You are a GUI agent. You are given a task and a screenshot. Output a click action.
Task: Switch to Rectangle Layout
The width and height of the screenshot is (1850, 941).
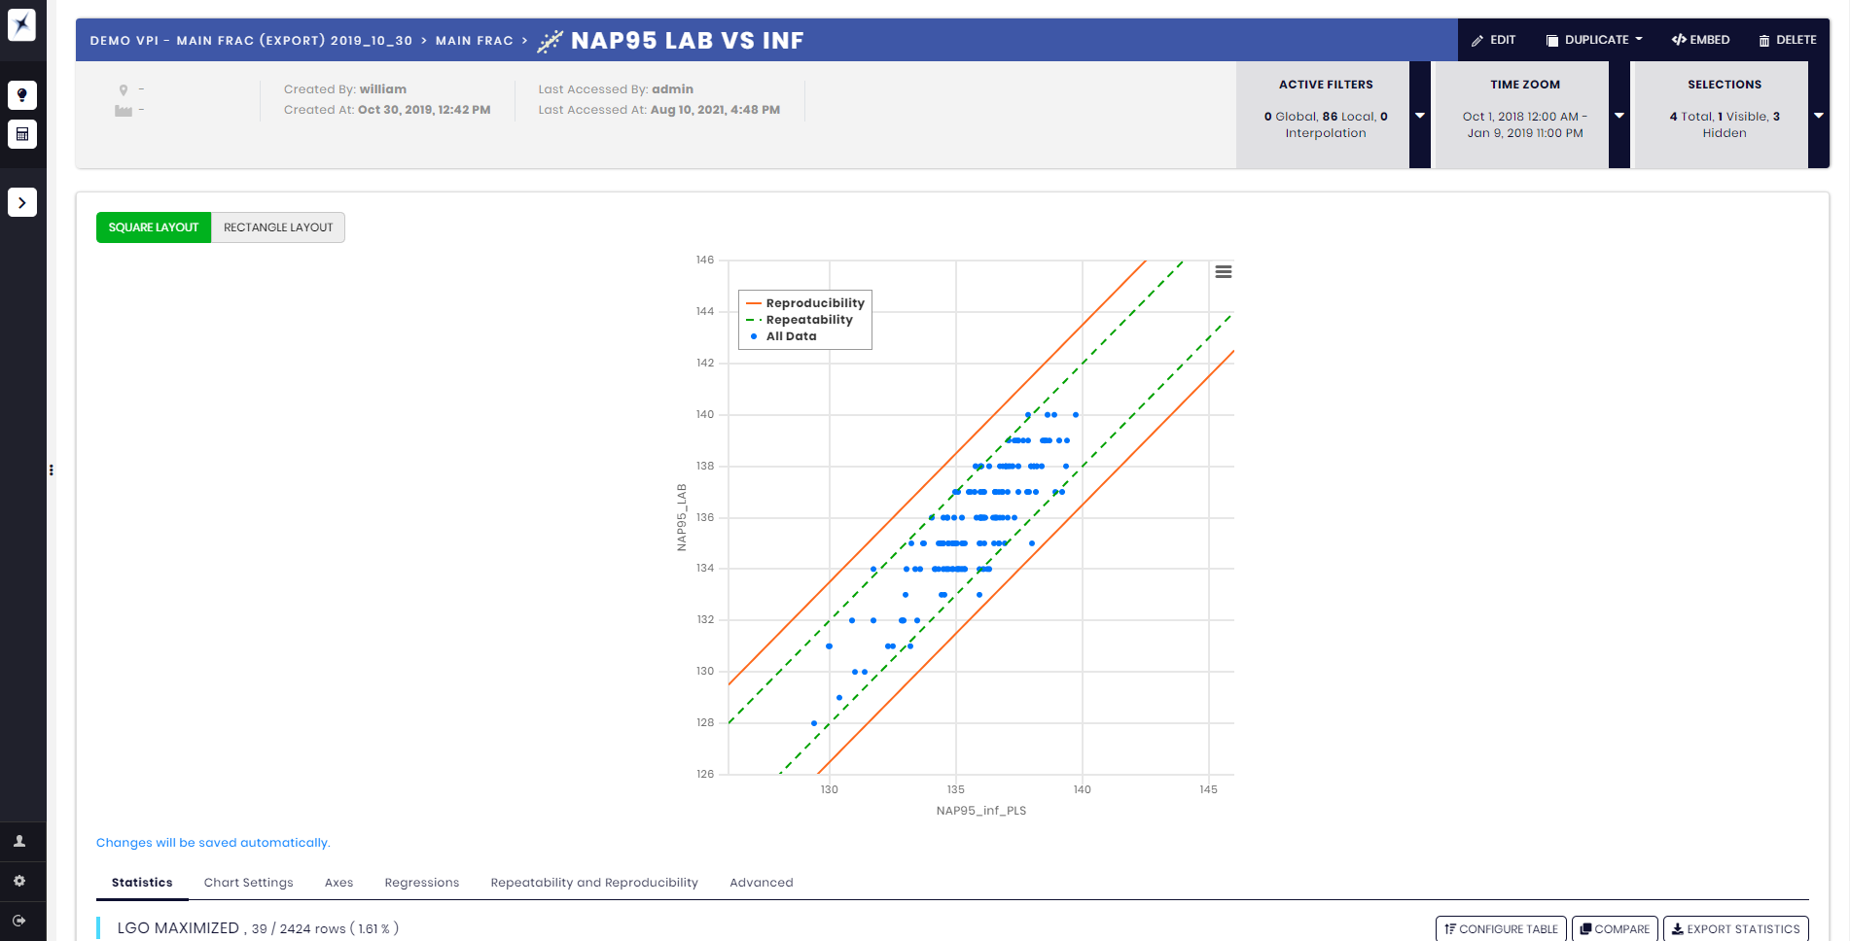tap(278, 227)
